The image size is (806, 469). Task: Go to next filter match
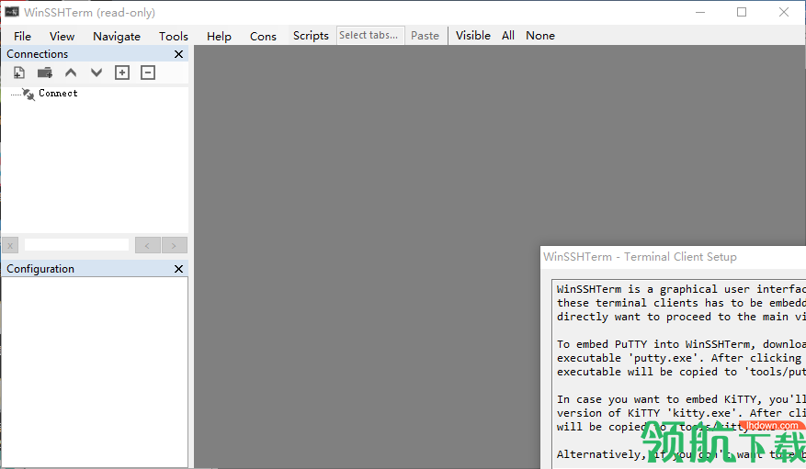174,245
